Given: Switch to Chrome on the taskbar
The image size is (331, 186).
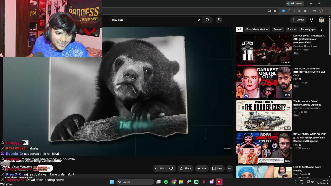Looking at the screenshot, I should [x=174, y=182].
